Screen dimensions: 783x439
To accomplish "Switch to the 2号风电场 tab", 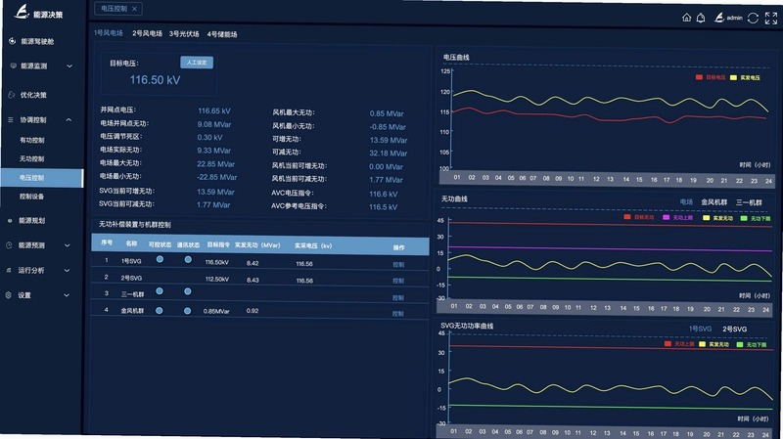I will pos(148,33).
